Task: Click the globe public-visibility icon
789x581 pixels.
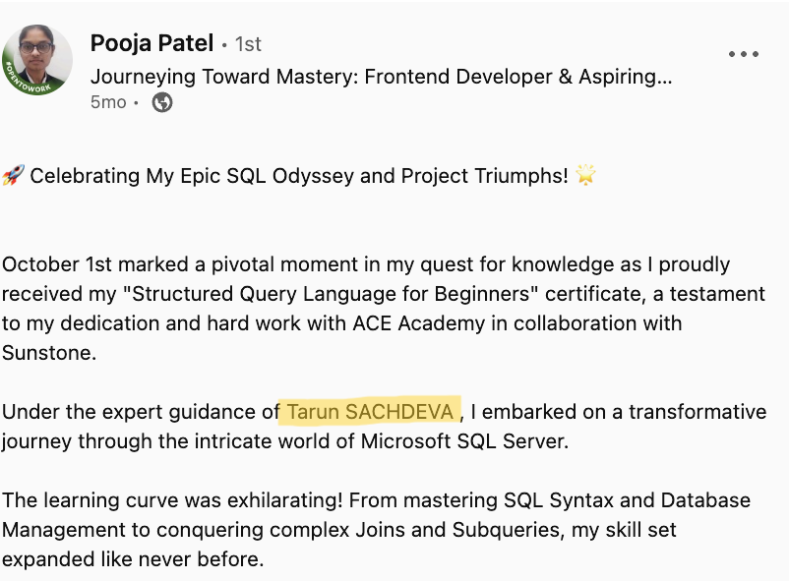Action: pos(162,102)
